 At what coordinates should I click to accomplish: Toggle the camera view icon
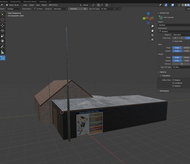[x=152, y=35]
